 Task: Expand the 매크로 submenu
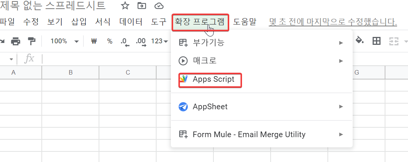pyautogui.click(x=262, y=61)
